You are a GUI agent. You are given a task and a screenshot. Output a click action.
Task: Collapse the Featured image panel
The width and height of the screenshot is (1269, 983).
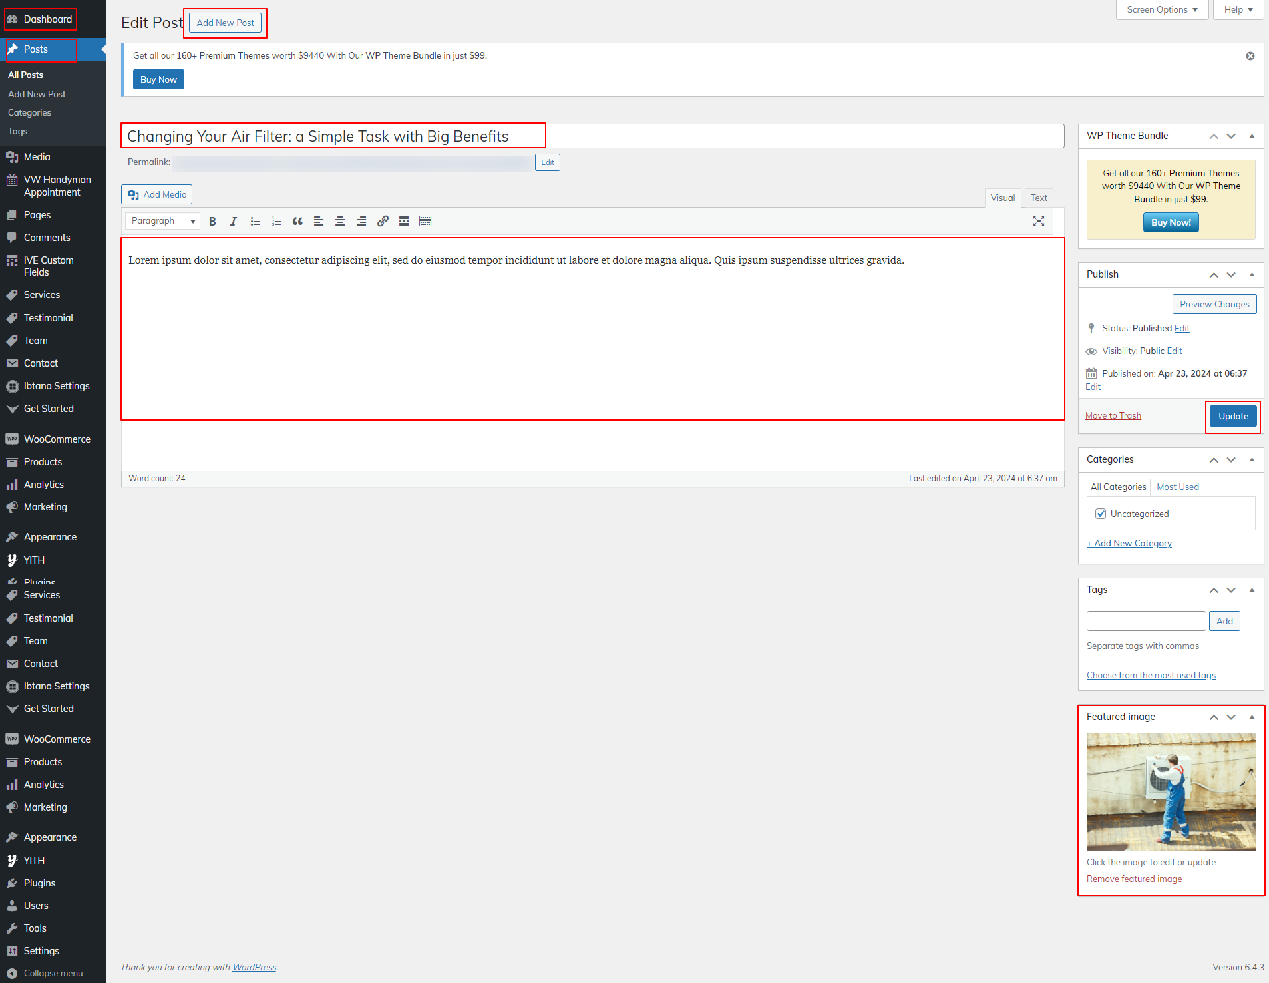point(1252,717)
